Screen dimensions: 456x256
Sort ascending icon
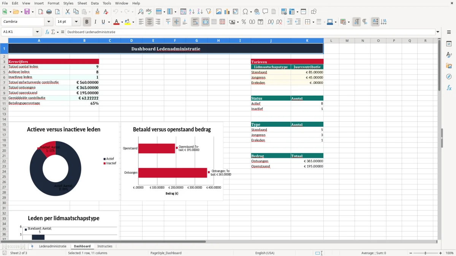click(192, 12)
